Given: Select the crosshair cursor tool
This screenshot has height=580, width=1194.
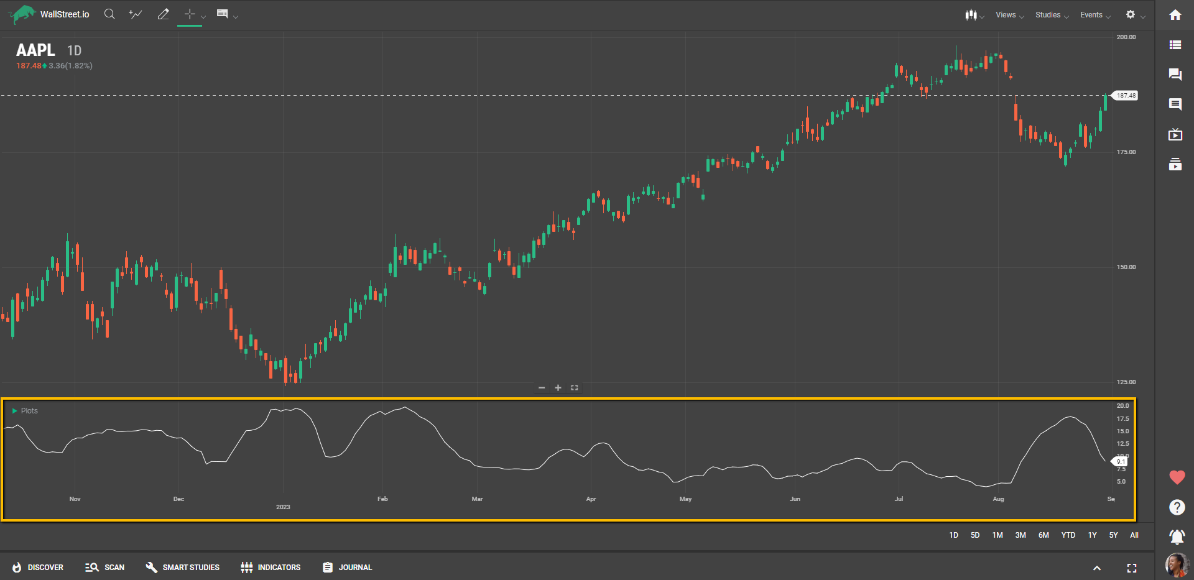Looking at the screenshot, I should (190, 14).
